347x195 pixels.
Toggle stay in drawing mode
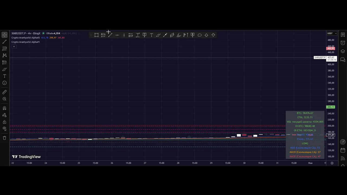click(x=5, y=115)
